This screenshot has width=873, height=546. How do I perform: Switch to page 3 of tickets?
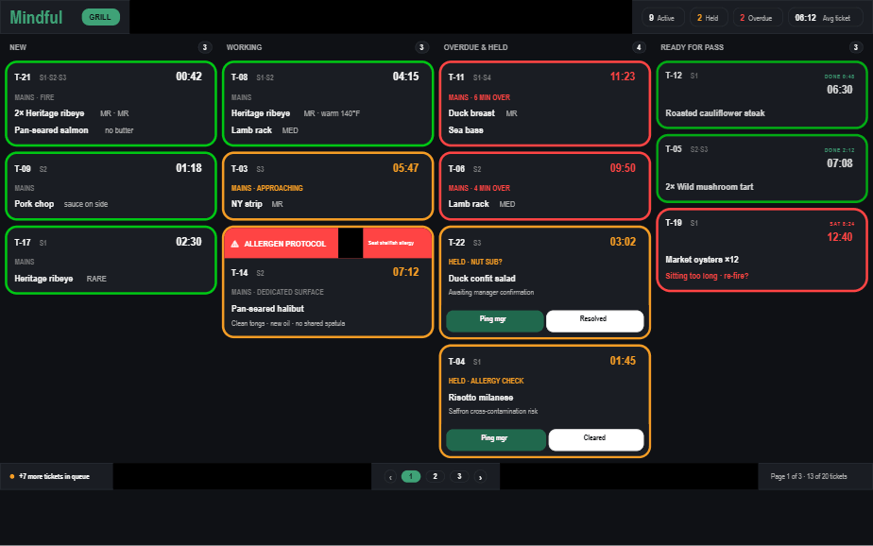[459, 476]
